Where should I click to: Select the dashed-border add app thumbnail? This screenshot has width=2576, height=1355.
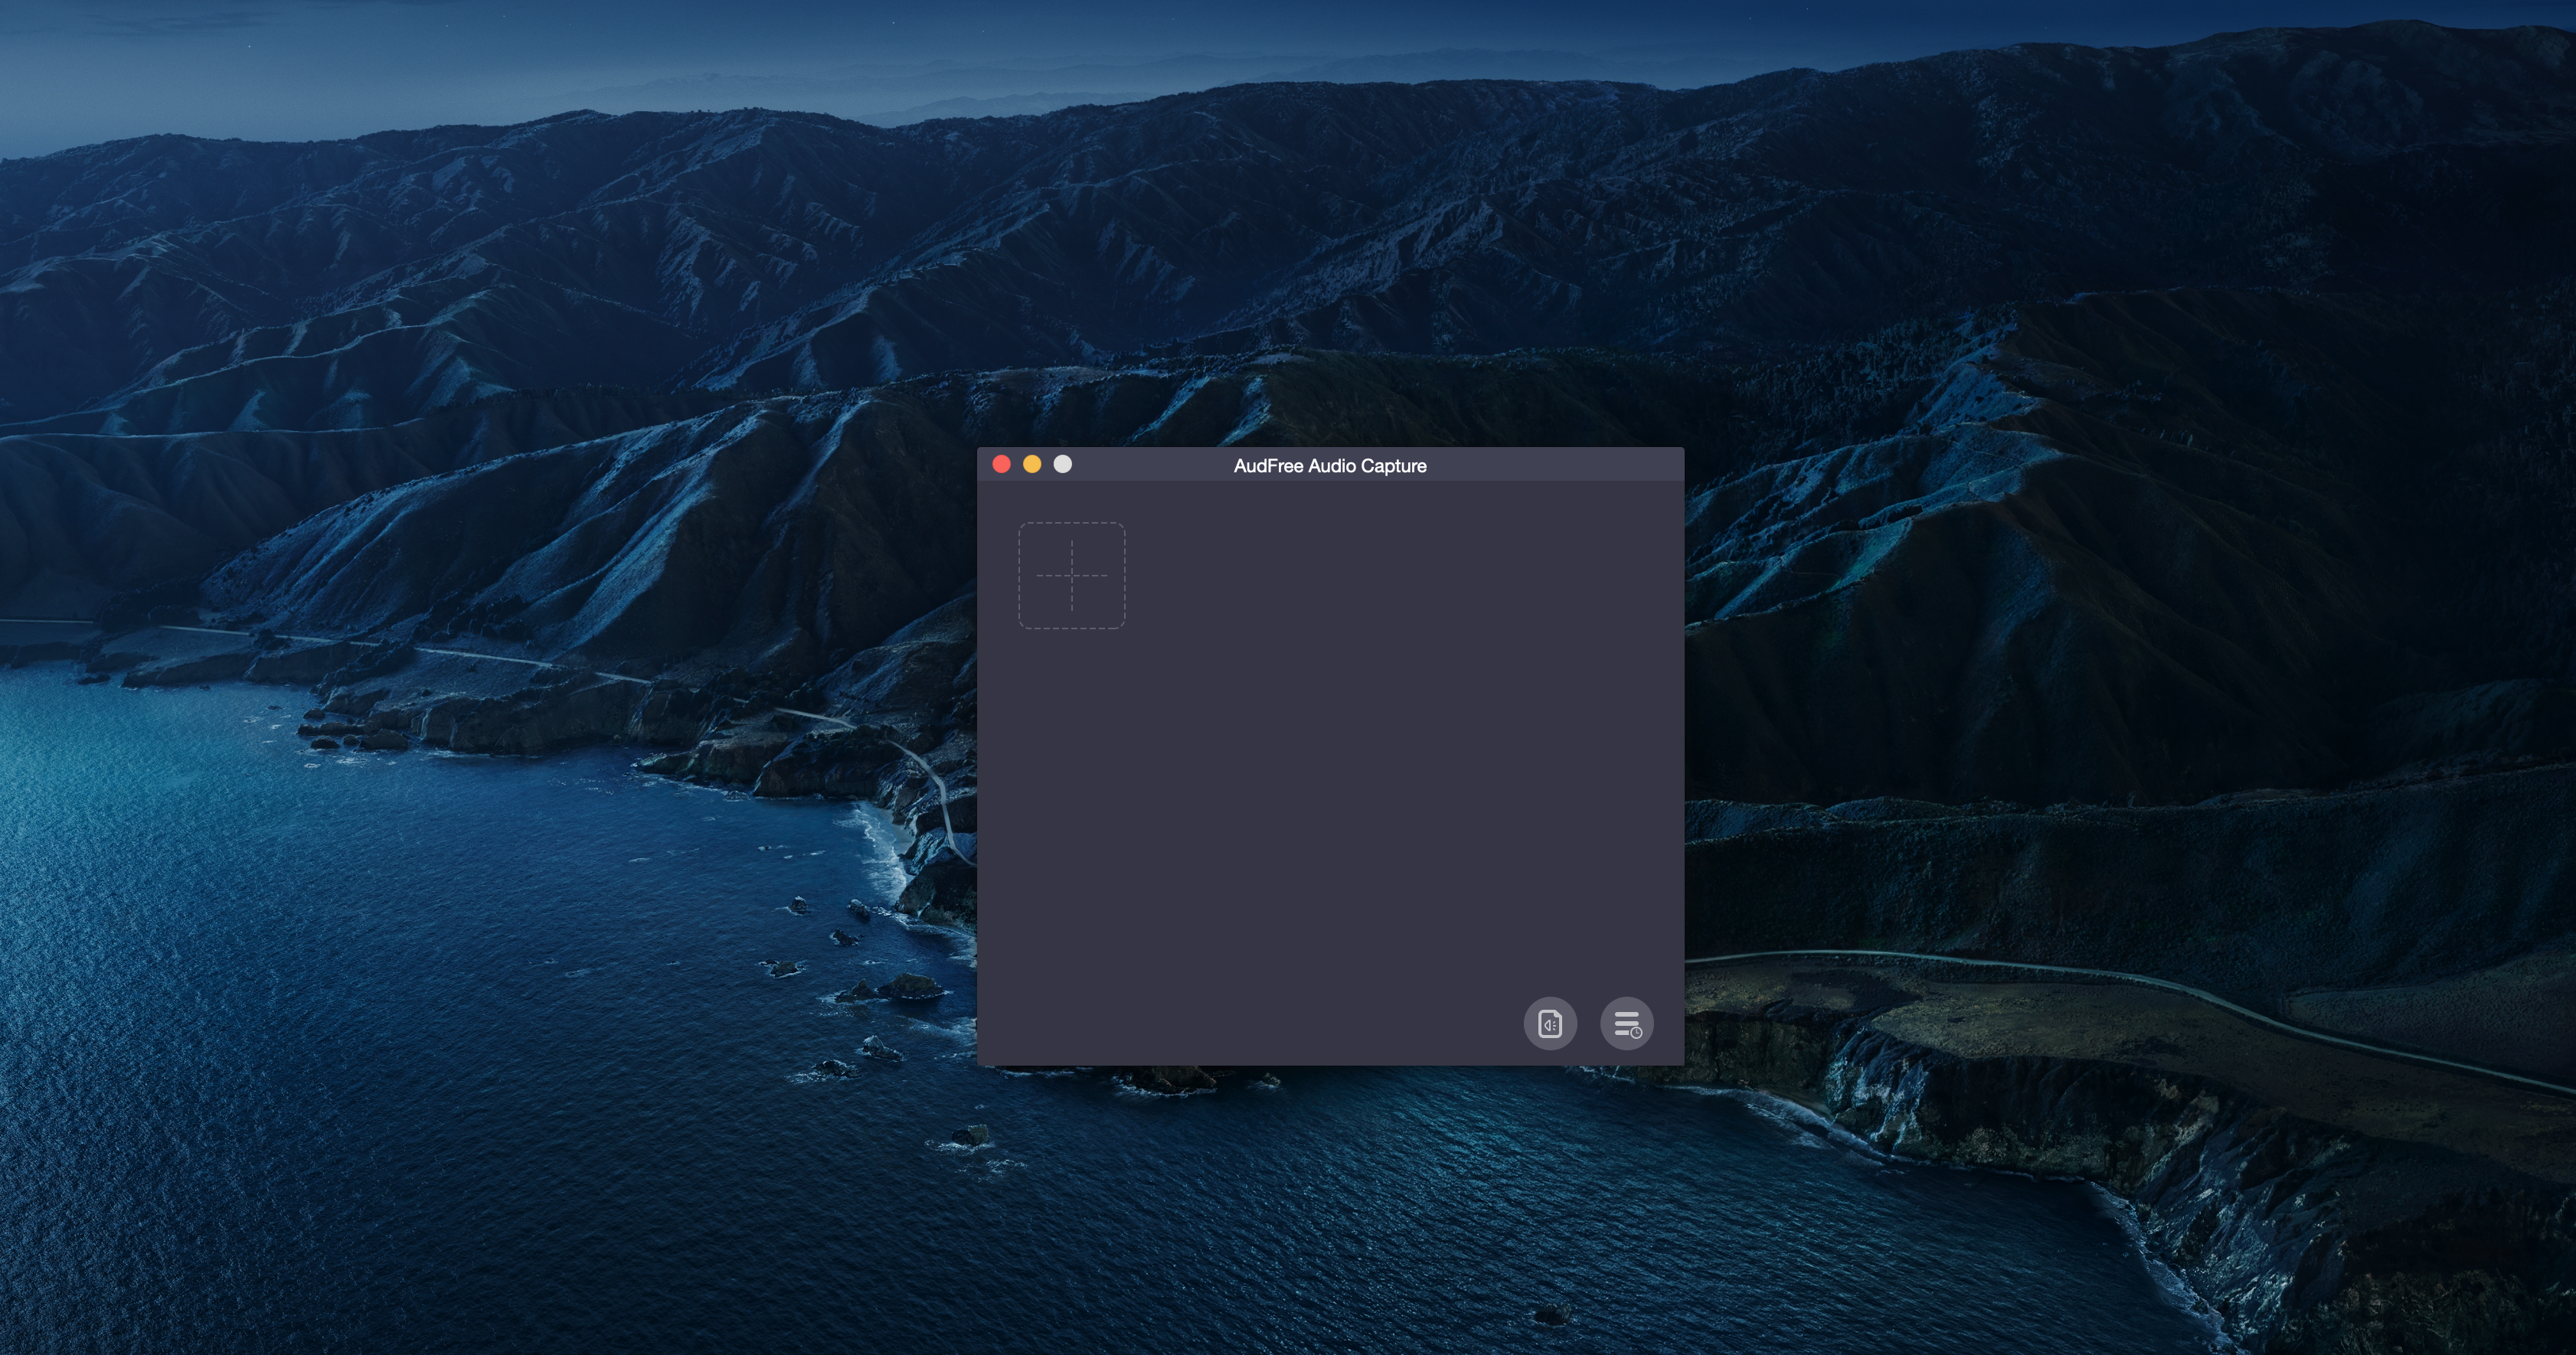point(1071,575)
